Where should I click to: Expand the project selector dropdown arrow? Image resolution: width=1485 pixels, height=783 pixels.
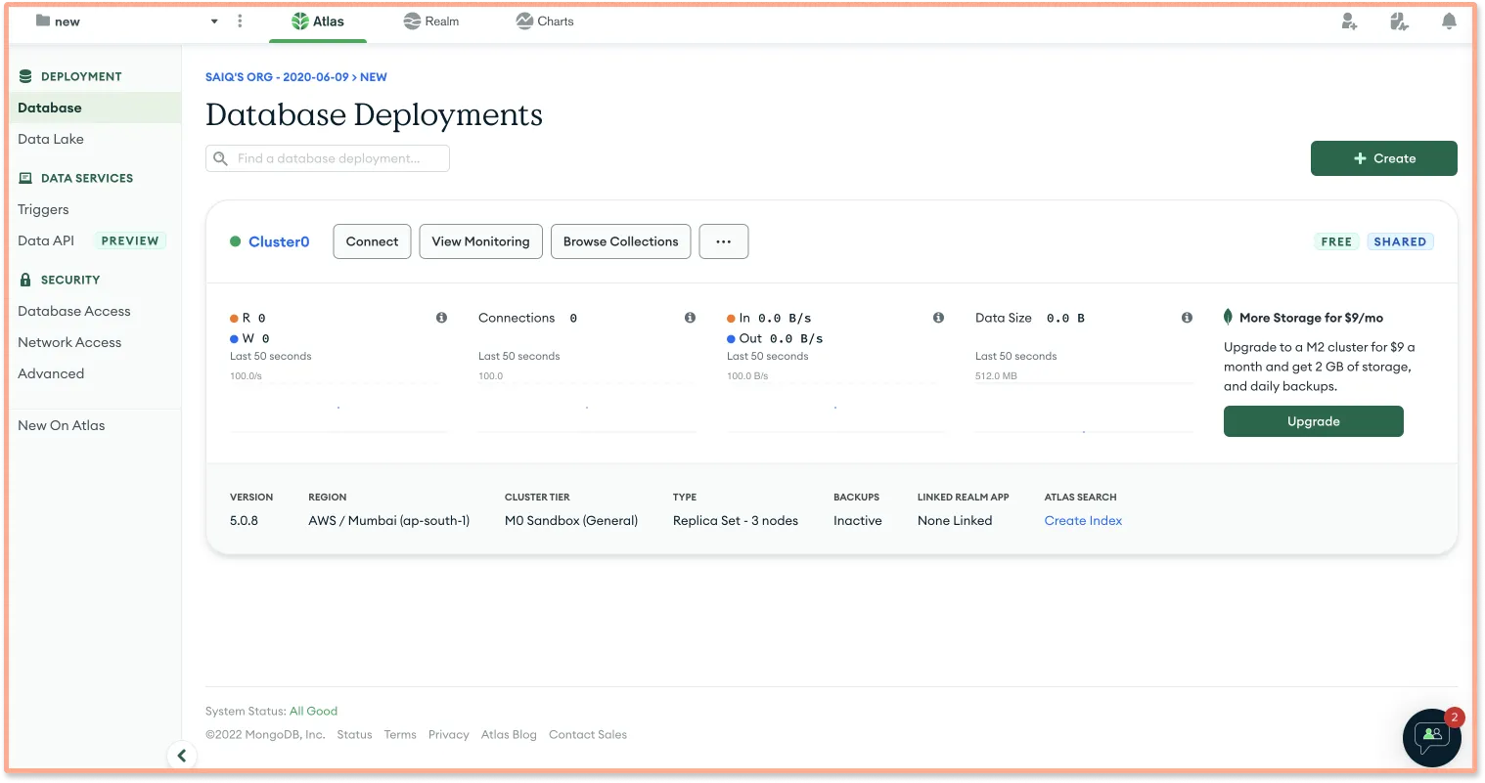coord(214,22)
